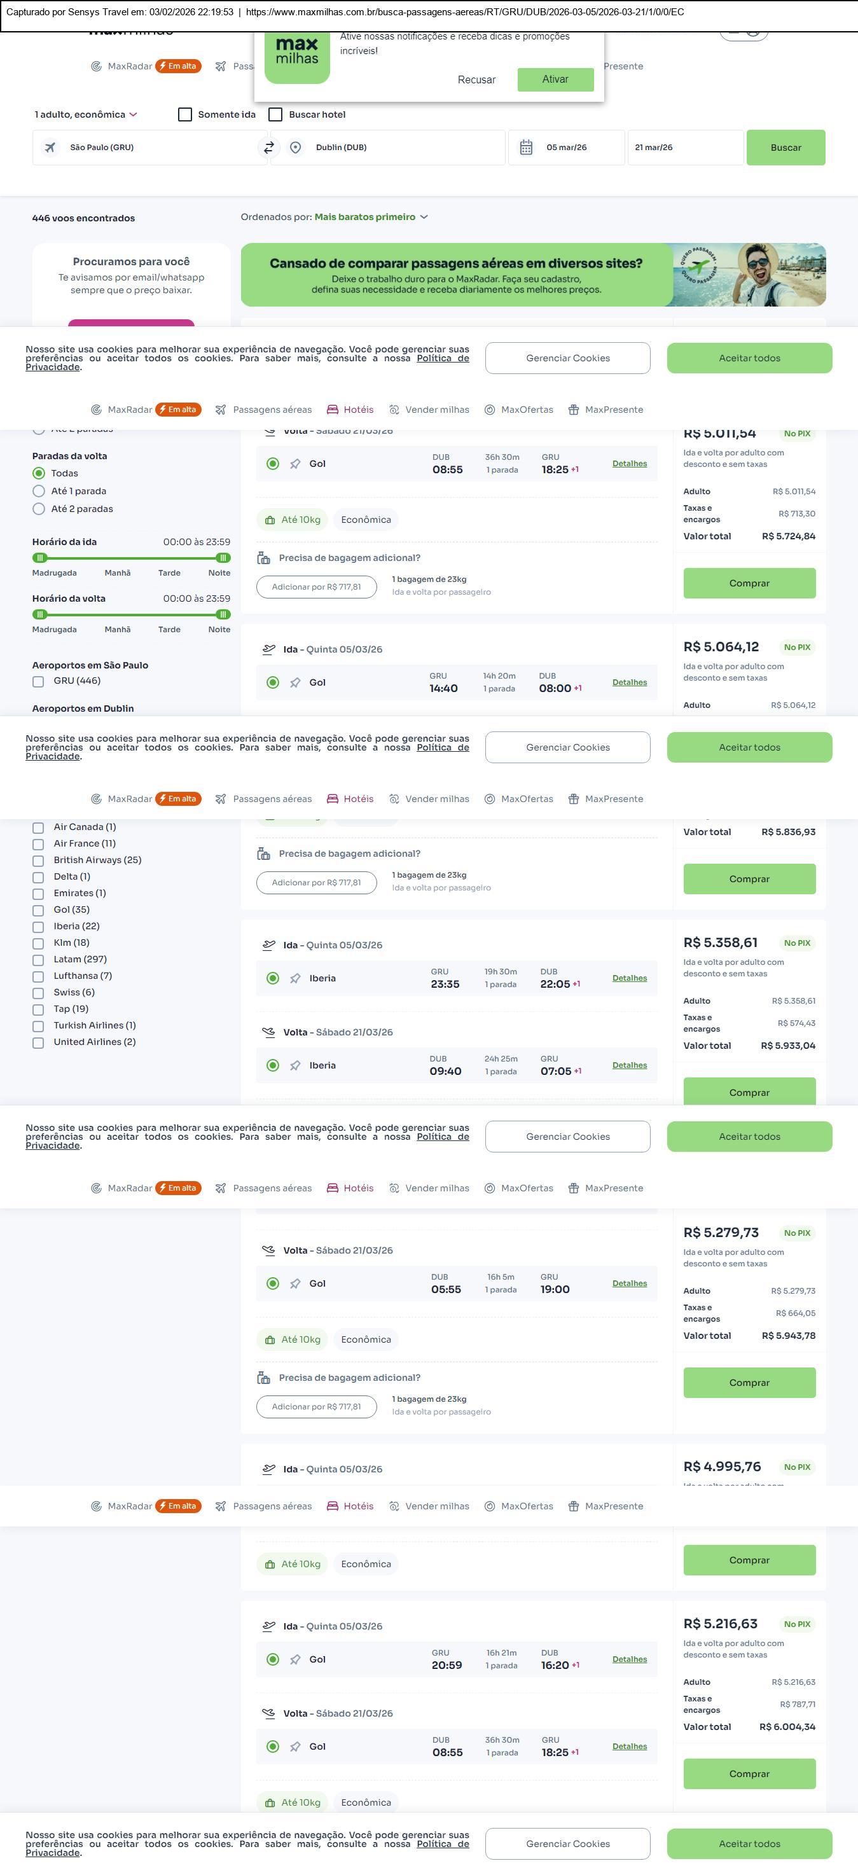Click pin icon on Gol 14:40 outbound flight
This screenshot has width=858, height=1875.
point(294,682)
